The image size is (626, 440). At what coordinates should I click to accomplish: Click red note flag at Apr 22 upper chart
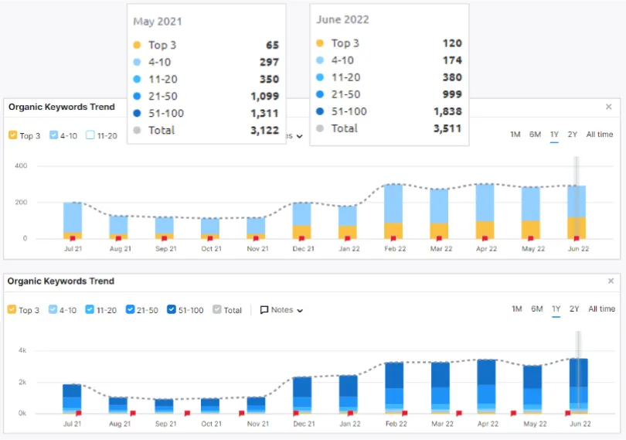coord(485,239)
